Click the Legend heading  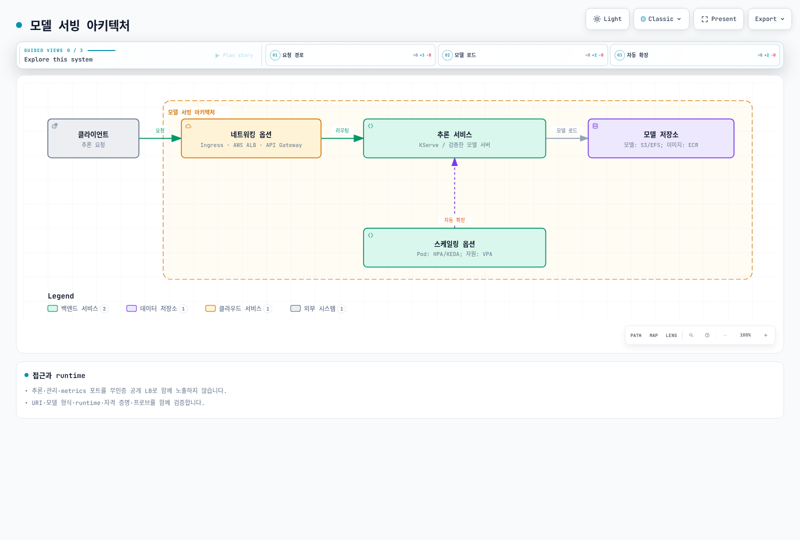point(61,296)
